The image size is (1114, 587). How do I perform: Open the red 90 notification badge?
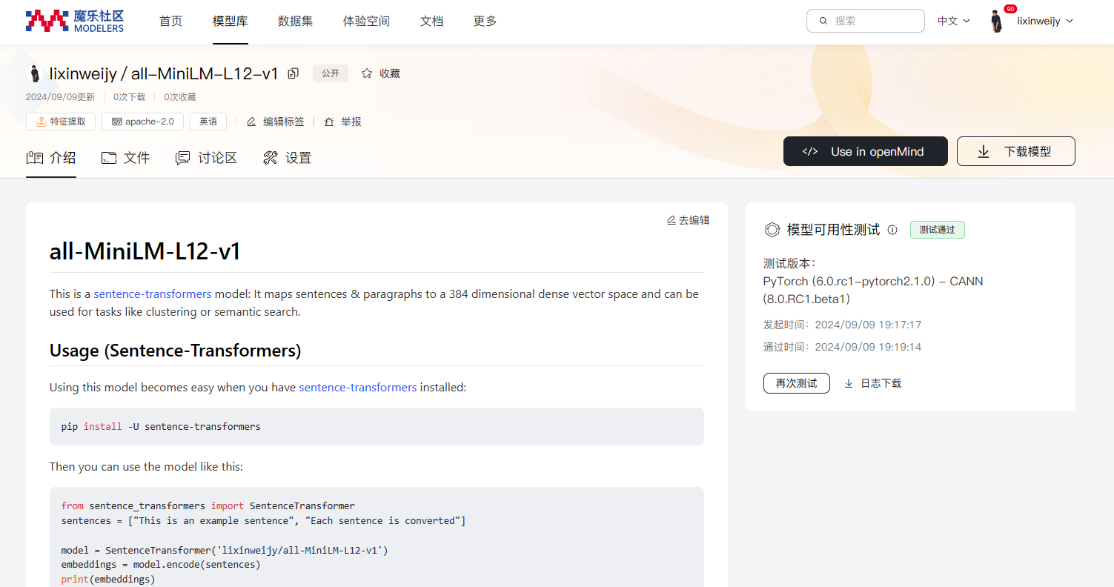point(1010,9)
